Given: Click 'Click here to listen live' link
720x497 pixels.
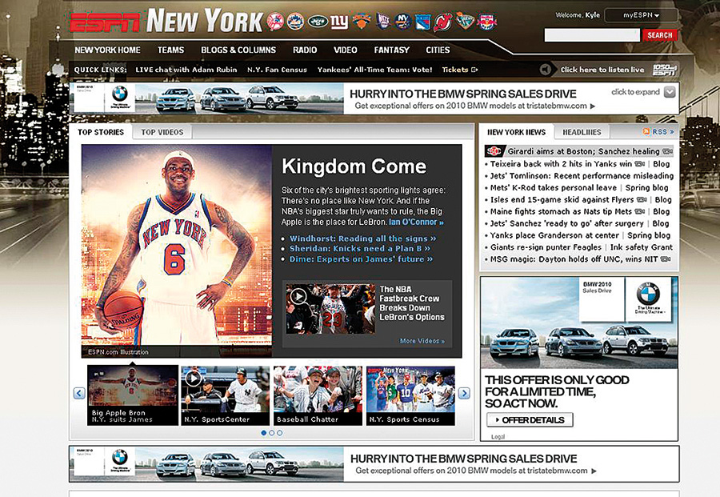Looking at the screenshot, I should click(x=602, y=70).
